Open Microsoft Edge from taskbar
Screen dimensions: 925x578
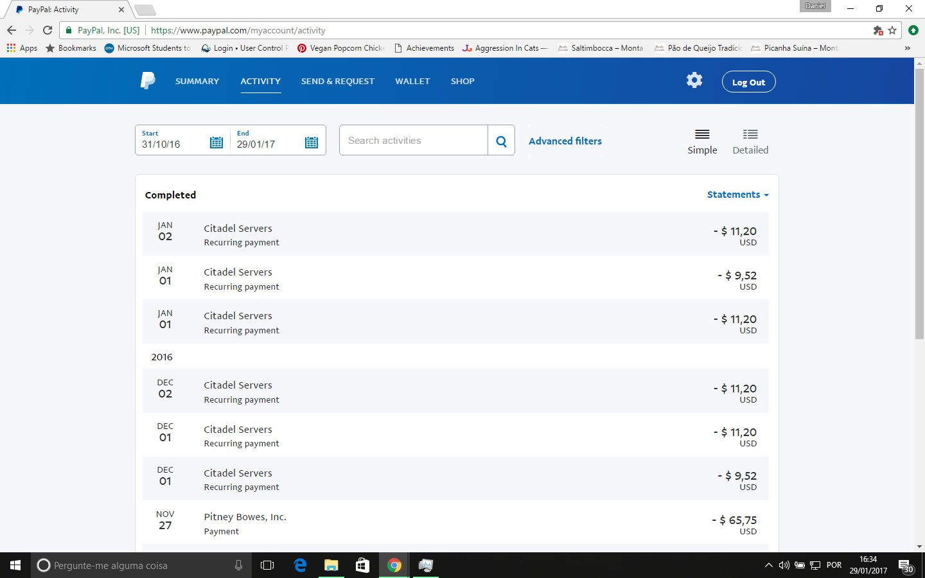click(300, 565)
